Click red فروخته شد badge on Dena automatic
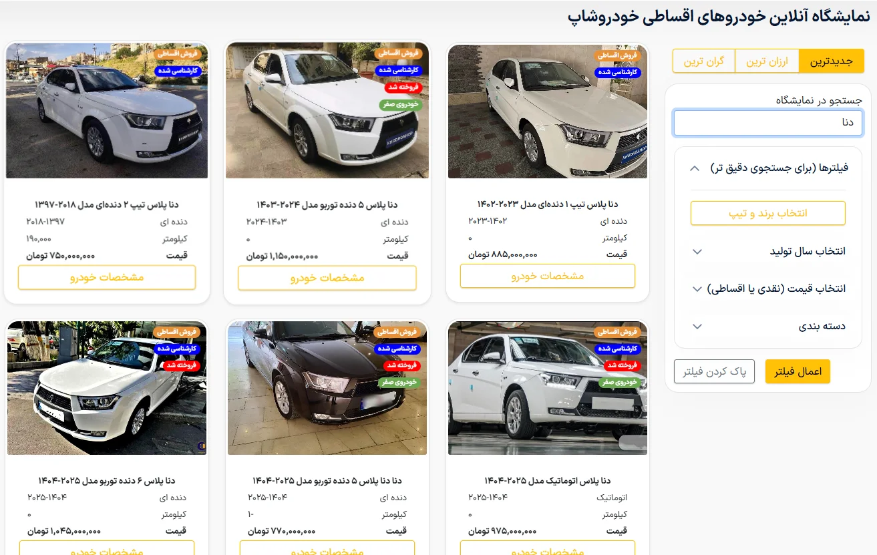The height and width of the screenshot is (555, 877). coord(623,366)
